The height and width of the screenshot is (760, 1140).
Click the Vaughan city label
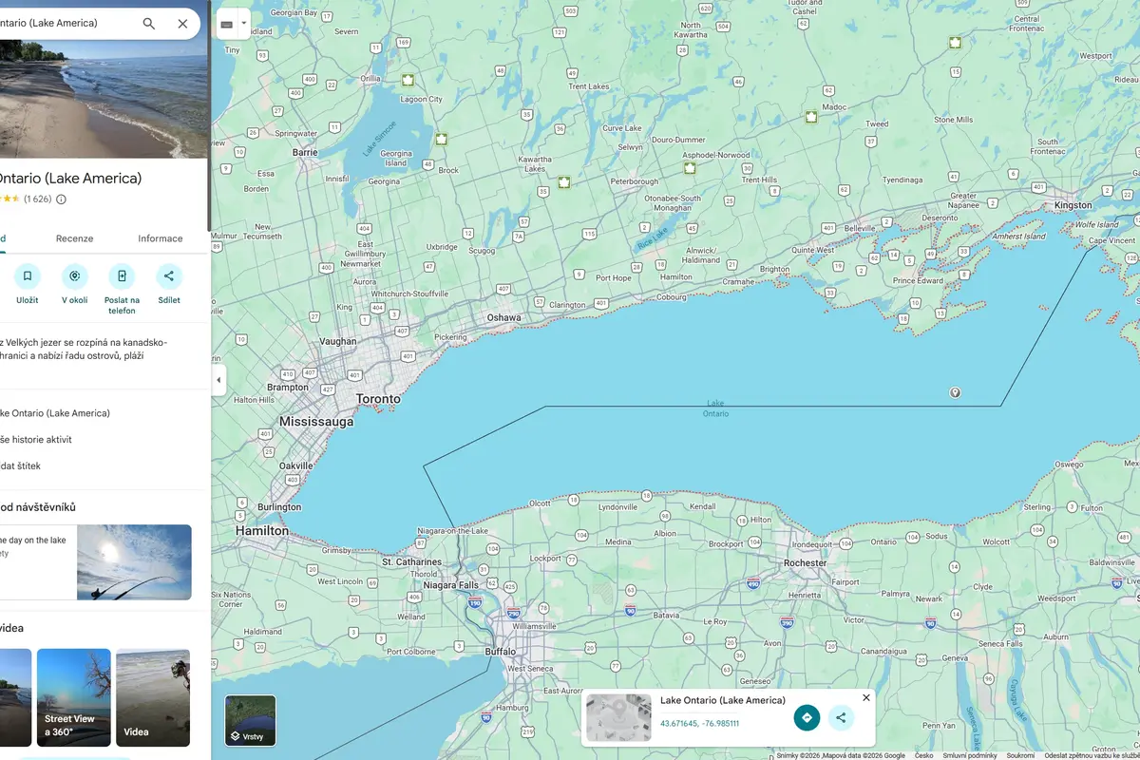tap(338, 341)
